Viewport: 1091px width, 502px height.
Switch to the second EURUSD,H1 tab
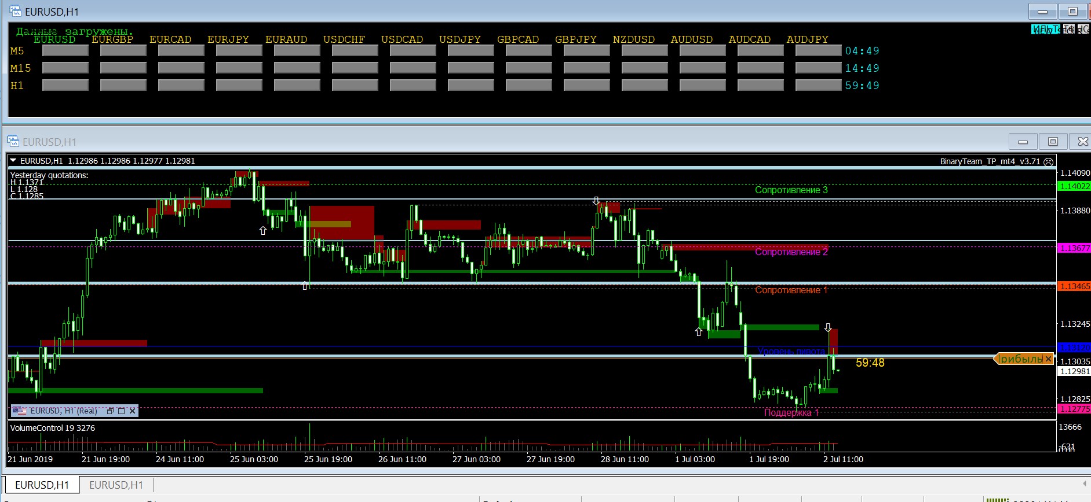click(x=116, y=485)
